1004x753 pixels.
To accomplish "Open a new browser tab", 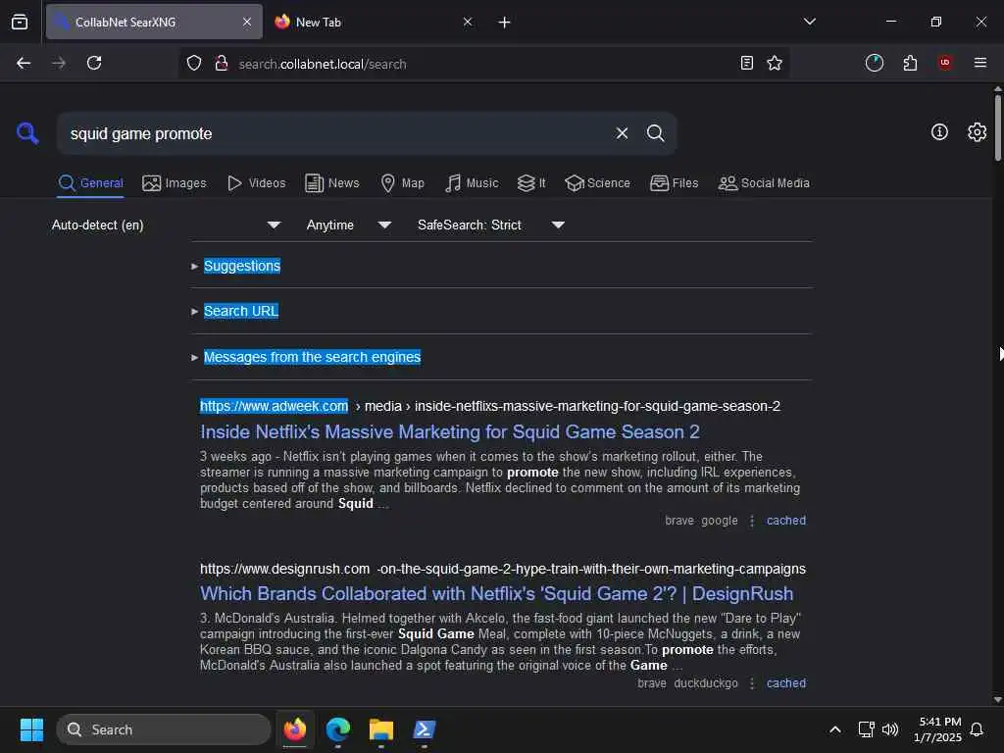I will point(505,23).
